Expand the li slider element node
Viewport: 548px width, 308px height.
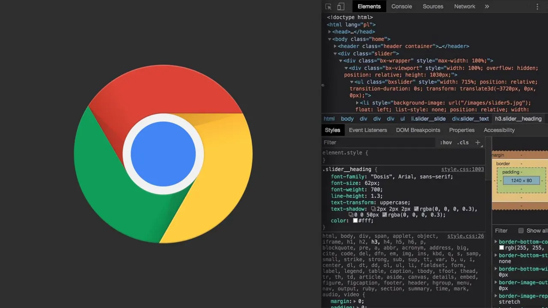(x=357, y=103)
